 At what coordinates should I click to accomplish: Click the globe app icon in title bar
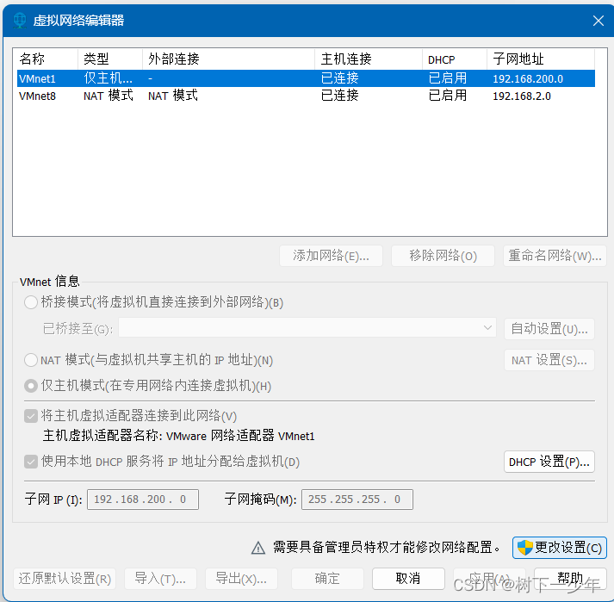coord(20,21)
